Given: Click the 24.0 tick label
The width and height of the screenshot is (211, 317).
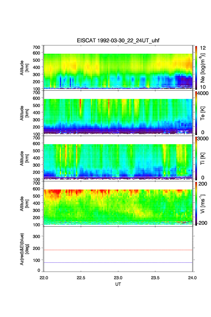Looking at the screenshot, I should tap(192, 278).
